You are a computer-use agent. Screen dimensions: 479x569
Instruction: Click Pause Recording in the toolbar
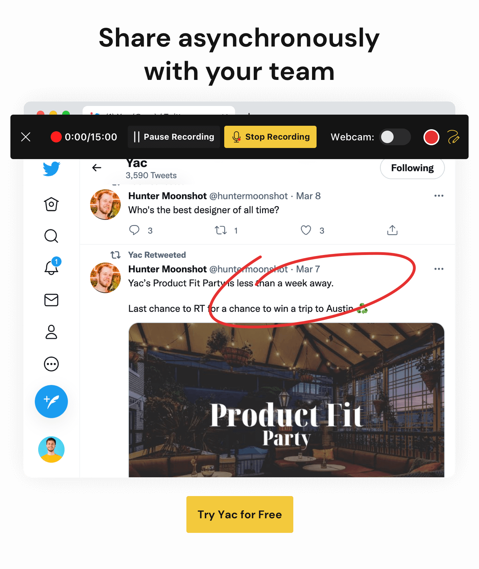tap(174, 137)
